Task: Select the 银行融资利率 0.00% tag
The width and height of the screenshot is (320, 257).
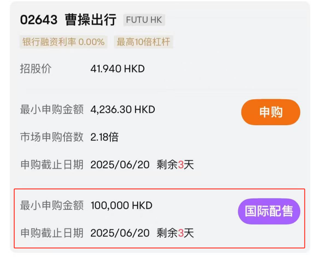Action: point(63,42)
